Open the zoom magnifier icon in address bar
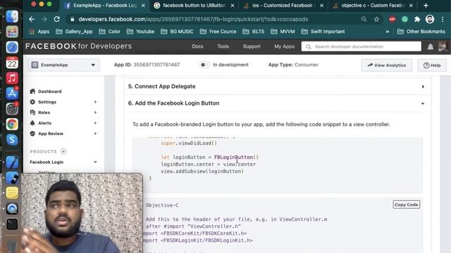 pyautogui.click(x=364, y=19)
